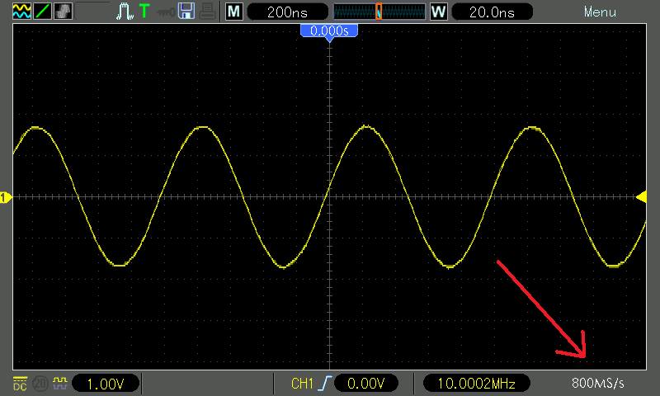The image size is (660, 396).
Task: Click the yellow trigger level arrow
Action: (x=641, y=197)
